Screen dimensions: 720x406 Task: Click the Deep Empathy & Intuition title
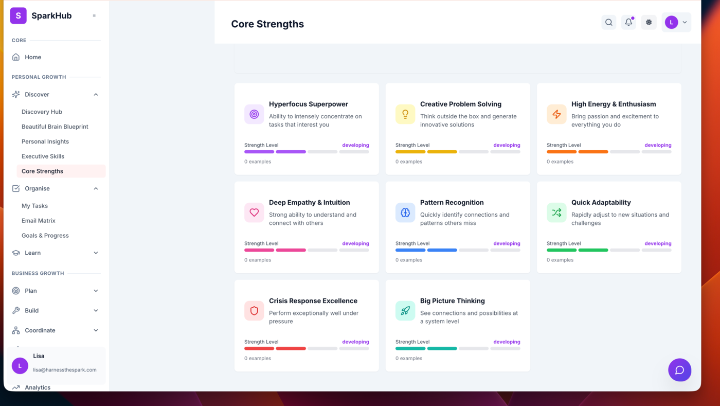click(310, 203)
